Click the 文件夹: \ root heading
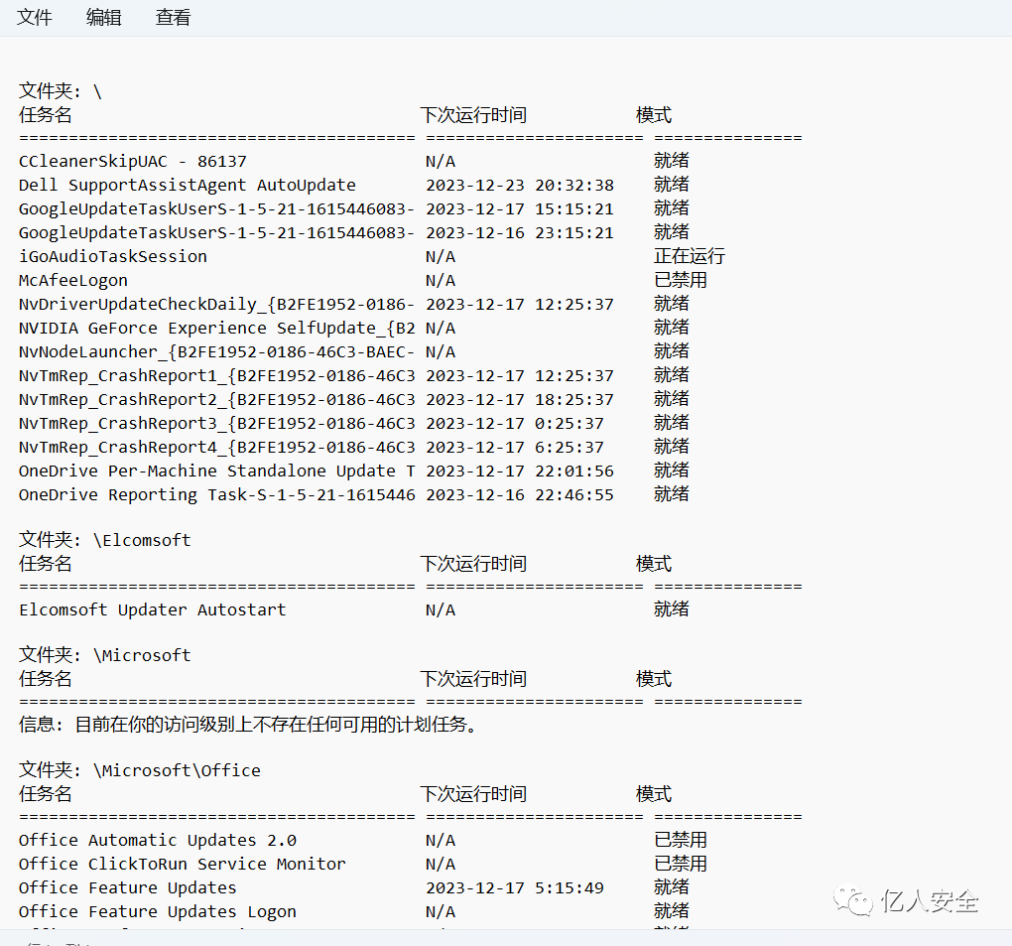 click(61, 91)
